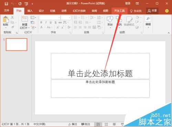Switch to slide sorter view icon
This screenshot has width=172, height=127.
(106, 124)
